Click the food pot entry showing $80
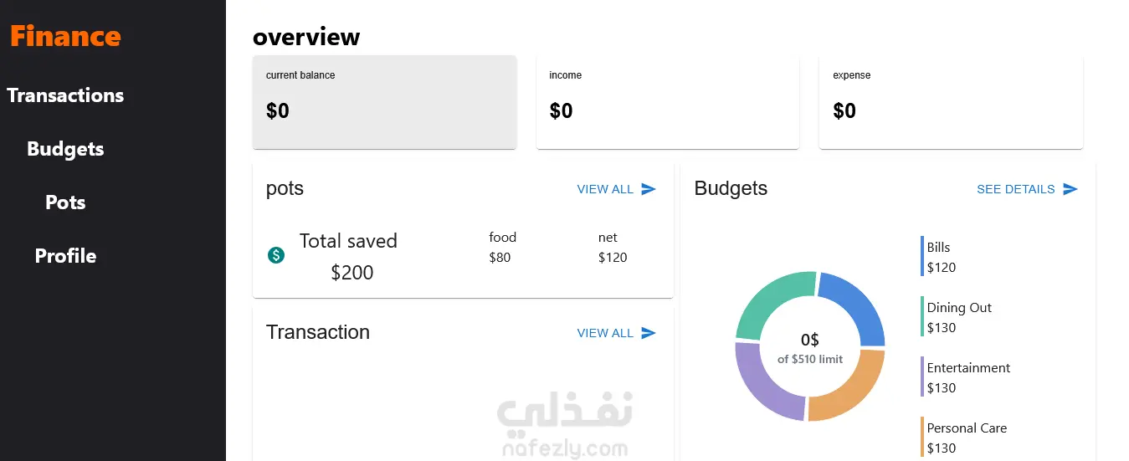 (503, 248)
